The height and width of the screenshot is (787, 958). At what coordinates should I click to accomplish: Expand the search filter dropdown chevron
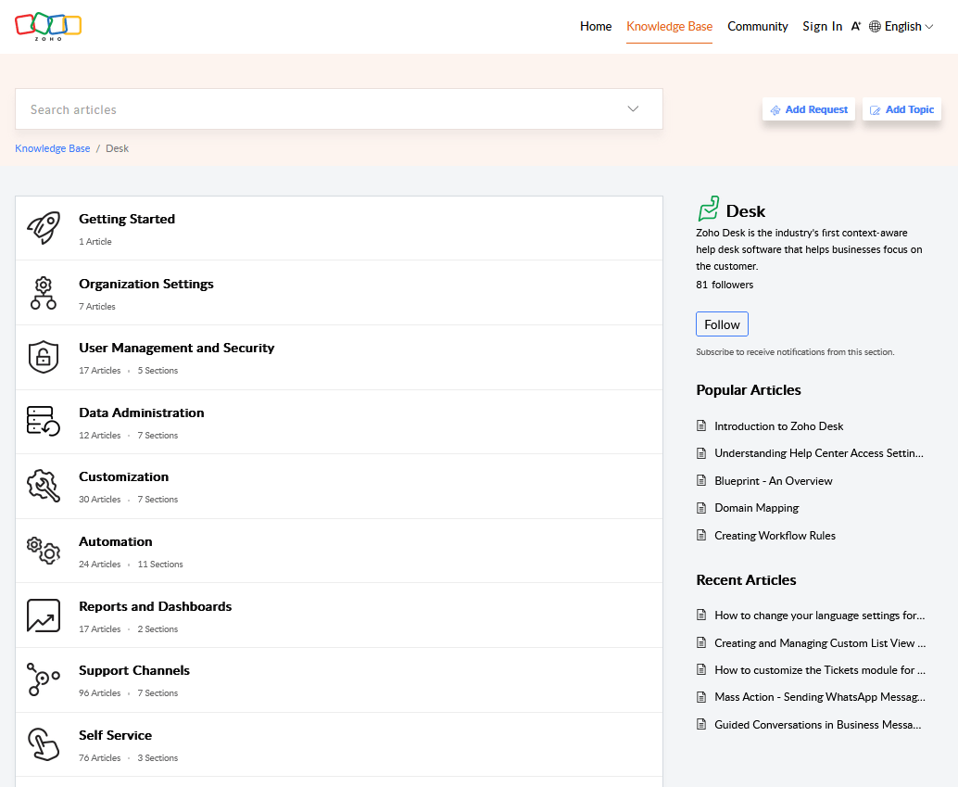tap(633, 108)
